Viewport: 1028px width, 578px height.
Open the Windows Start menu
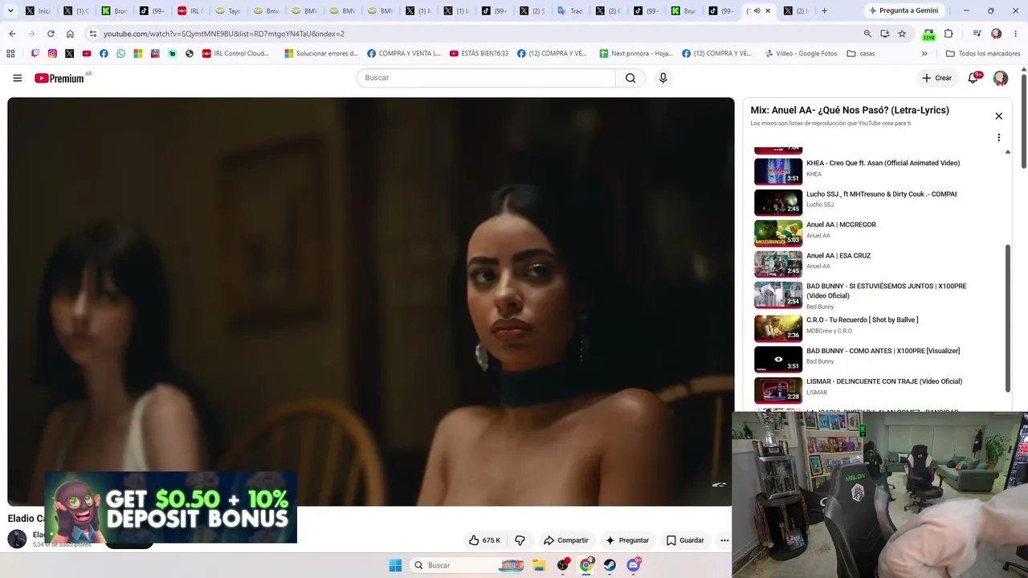pos(395,565)
